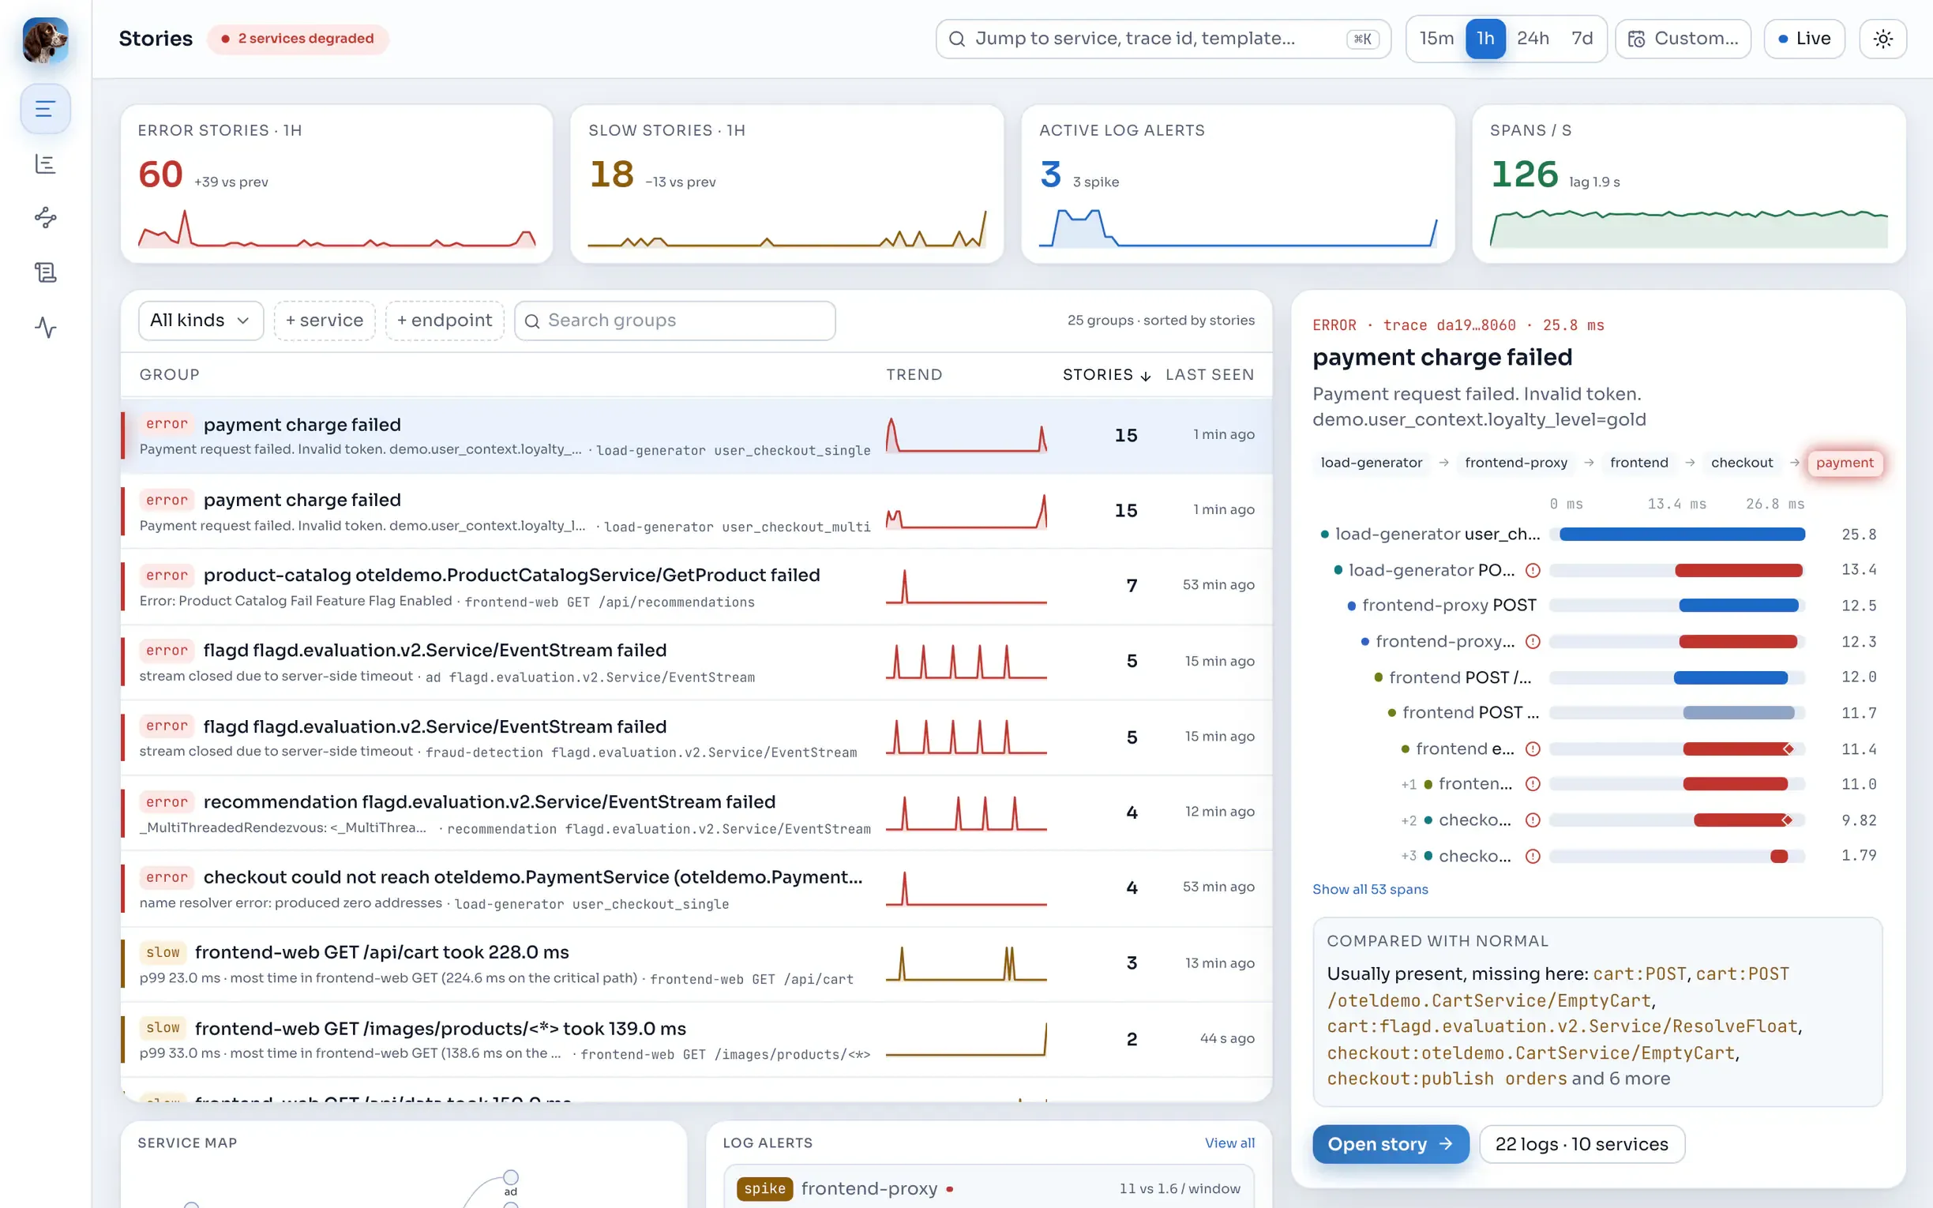
Task: Select frontend-web GET /api/cart slow row
Action: [696, 964]
